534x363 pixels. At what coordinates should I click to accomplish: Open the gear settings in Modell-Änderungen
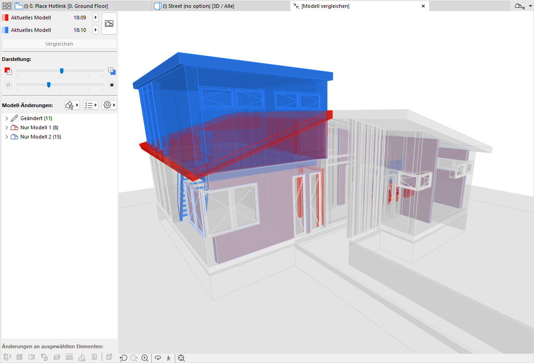click(109, 105)
